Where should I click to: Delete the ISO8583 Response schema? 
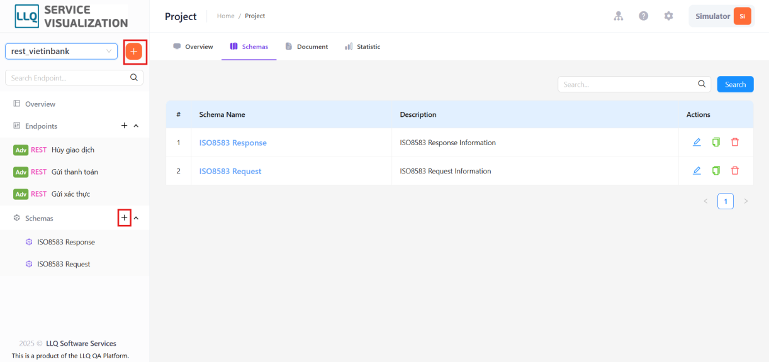(735, 142)
